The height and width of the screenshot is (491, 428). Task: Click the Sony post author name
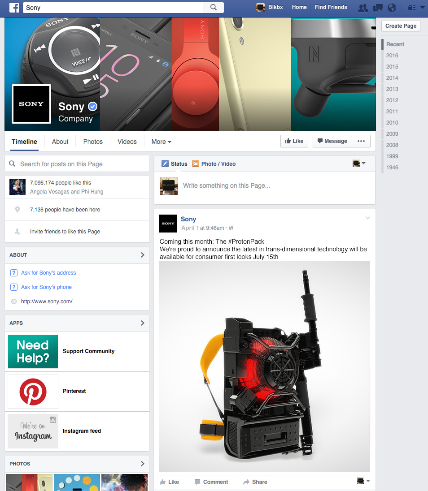(x=188, y=219)
